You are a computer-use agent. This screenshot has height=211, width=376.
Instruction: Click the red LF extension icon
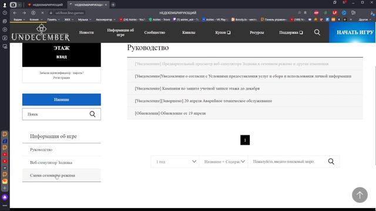[x=335, y=13]
